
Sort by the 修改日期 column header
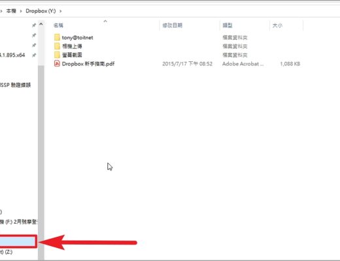[x=173, y=25]
